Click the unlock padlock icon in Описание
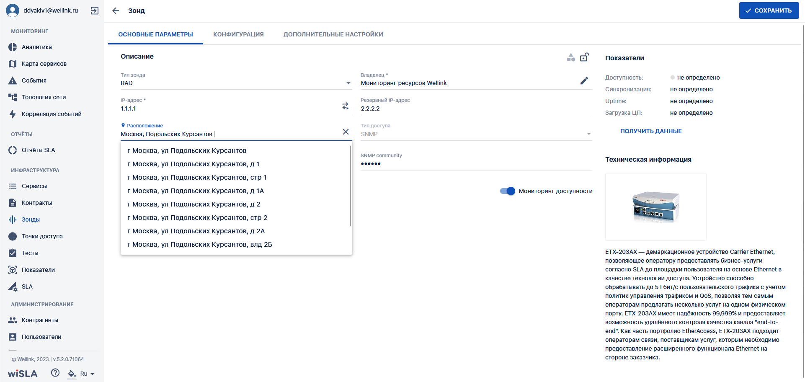 click(584, 57)
